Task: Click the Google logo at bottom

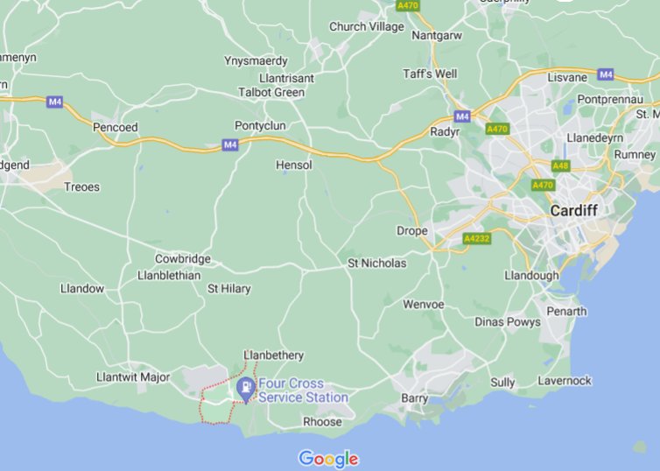Action: (328, 459)
